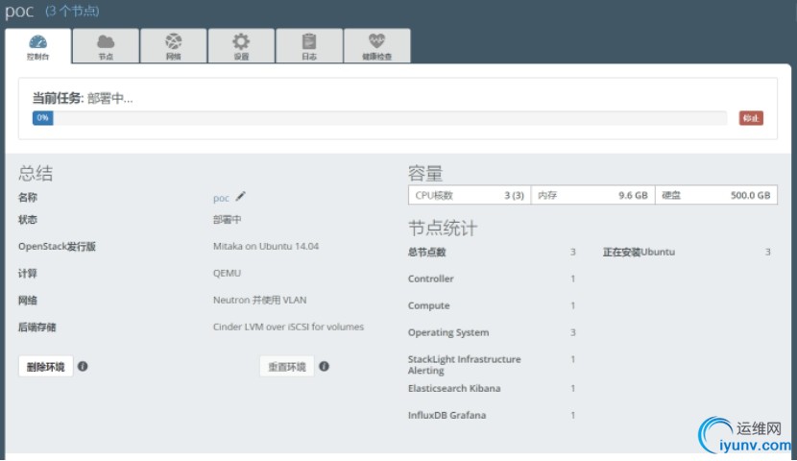Click the info icon beside 删除环境
This screenshot has height=461, width=797.
tap(83, 366)
